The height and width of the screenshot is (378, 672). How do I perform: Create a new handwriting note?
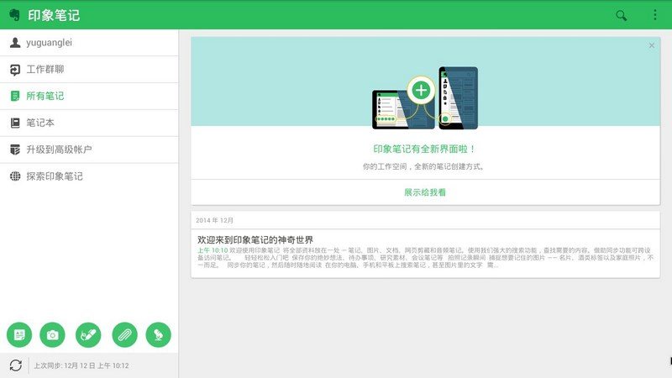(x=88, y=334)
